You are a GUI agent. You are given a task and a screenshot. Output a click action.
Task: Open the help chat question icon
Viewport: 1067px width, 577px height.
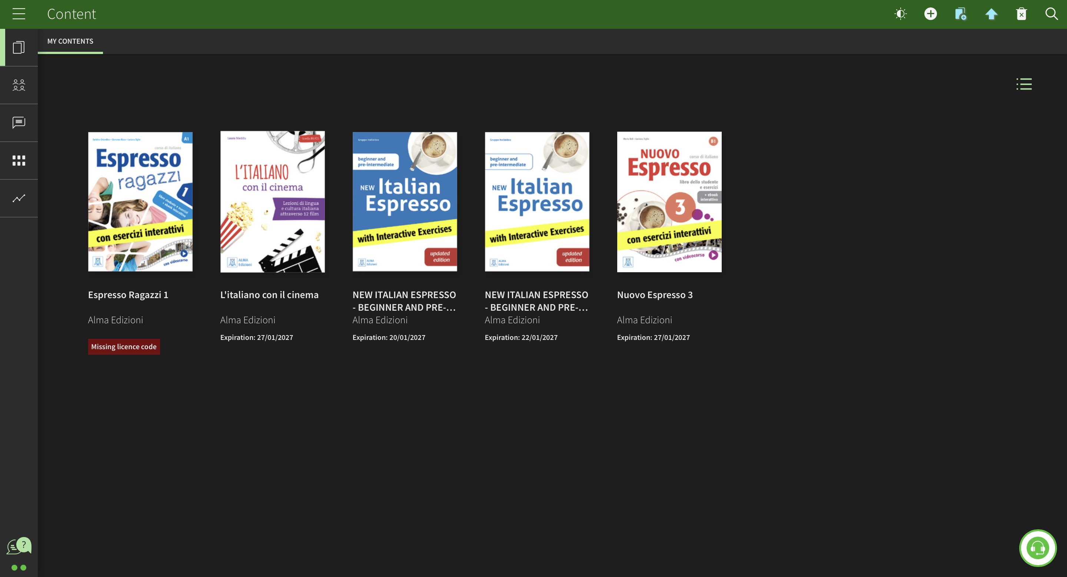(19, 546)
